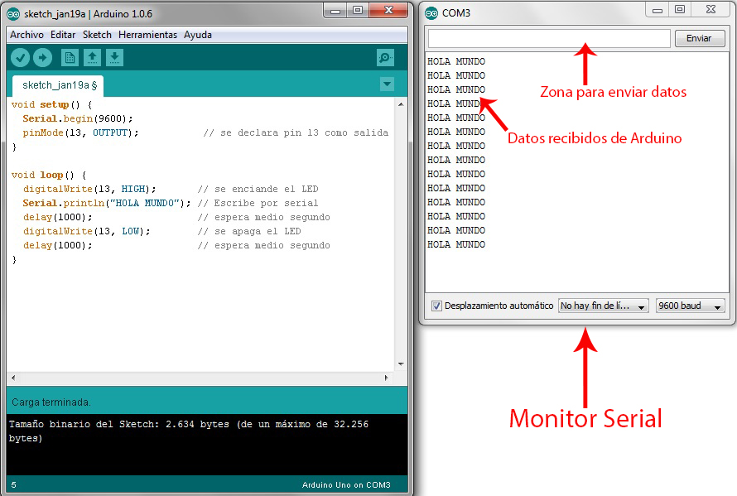Click the first HOLA MUNDO line in the serial monitor
Screen dimensions: 737x496
tap(456, 61)
